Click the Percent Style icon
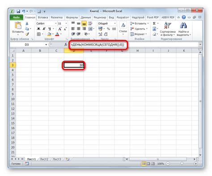The width and height of the screenshot is (212, 176). pos(108,29)
